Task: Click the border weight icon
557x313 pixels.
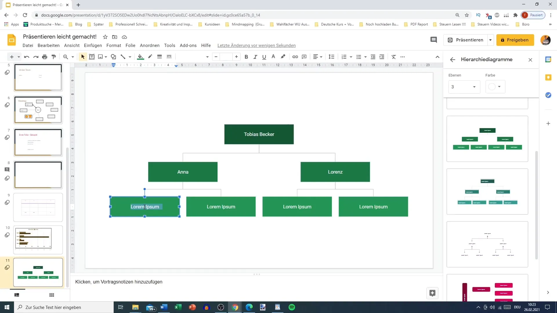Action: pos(160,57)
